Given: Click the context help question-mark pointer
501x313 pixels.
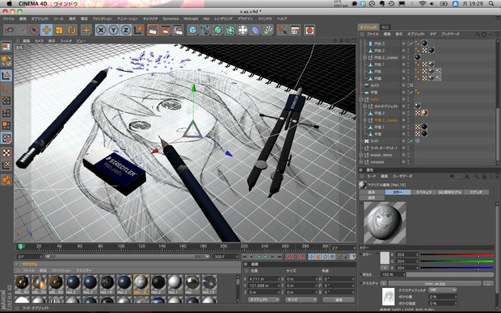Looking at the screenshot, I should click(283, 31).
